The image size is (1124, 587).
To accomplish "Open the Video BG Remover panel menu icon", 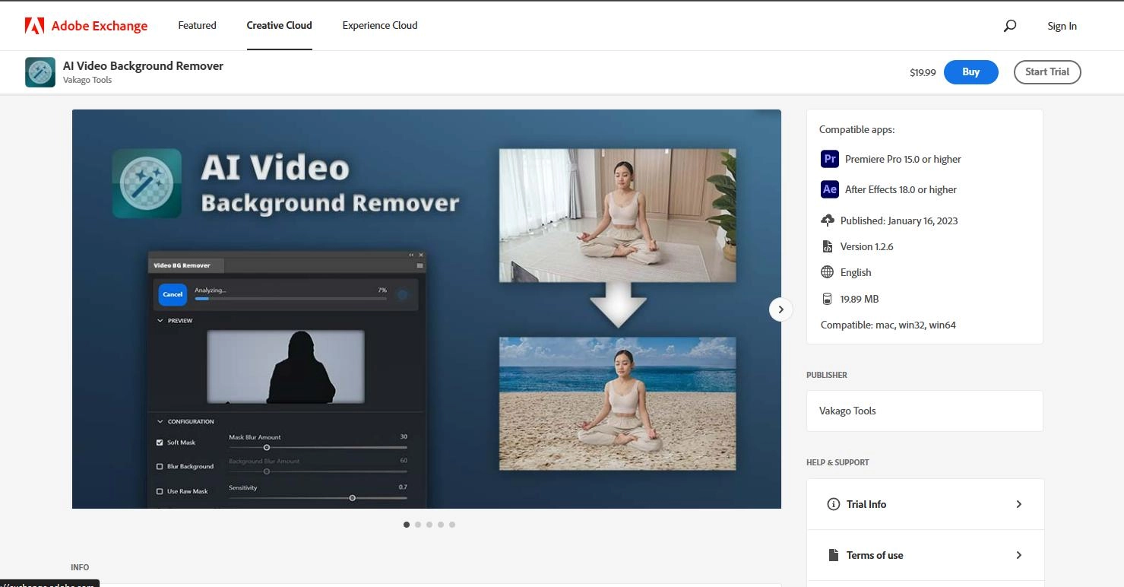I will pos(420,265).
